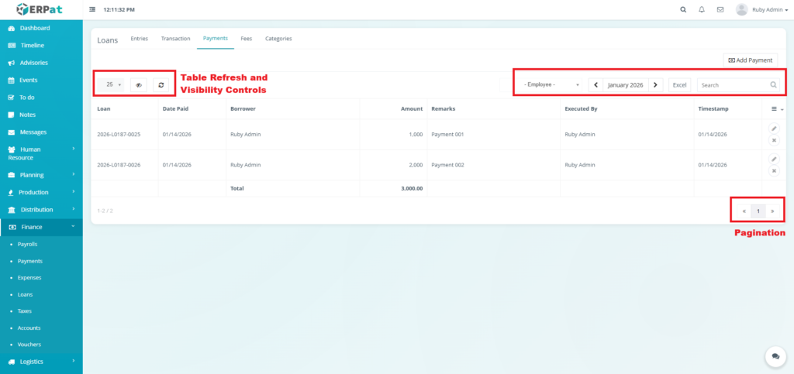Switch to the Categories tab
Image resolution: width=794 pixels, height=374 pixels.
click(278, 38)
